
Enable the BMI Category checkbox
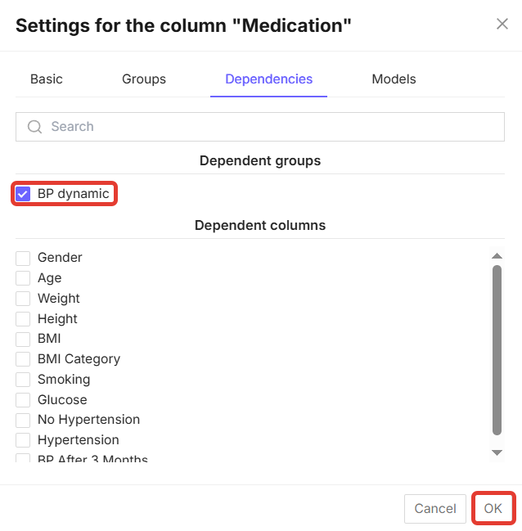(x=23, y=359)
